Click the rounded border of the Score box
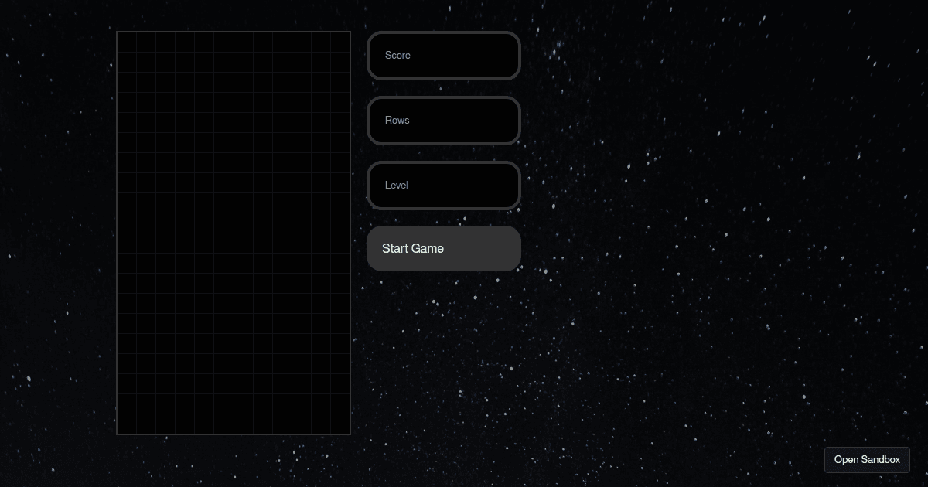Screen dimensions: 928x487 coord(443,34)
